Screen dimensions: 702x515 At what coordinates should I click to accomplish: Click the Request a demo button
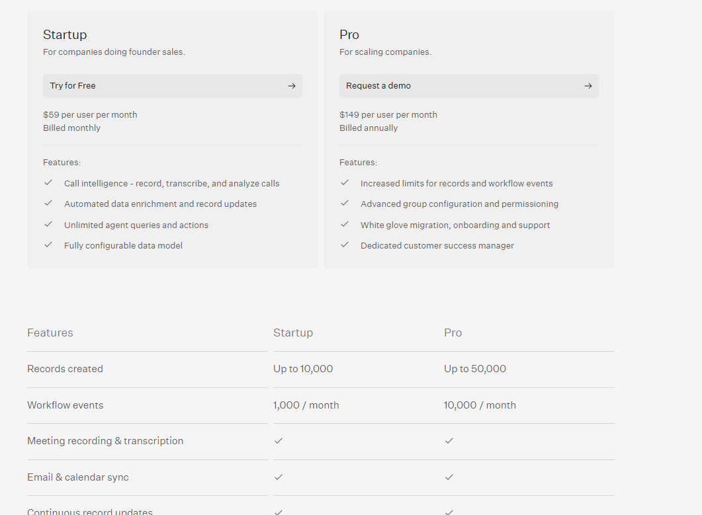[469, 85]
